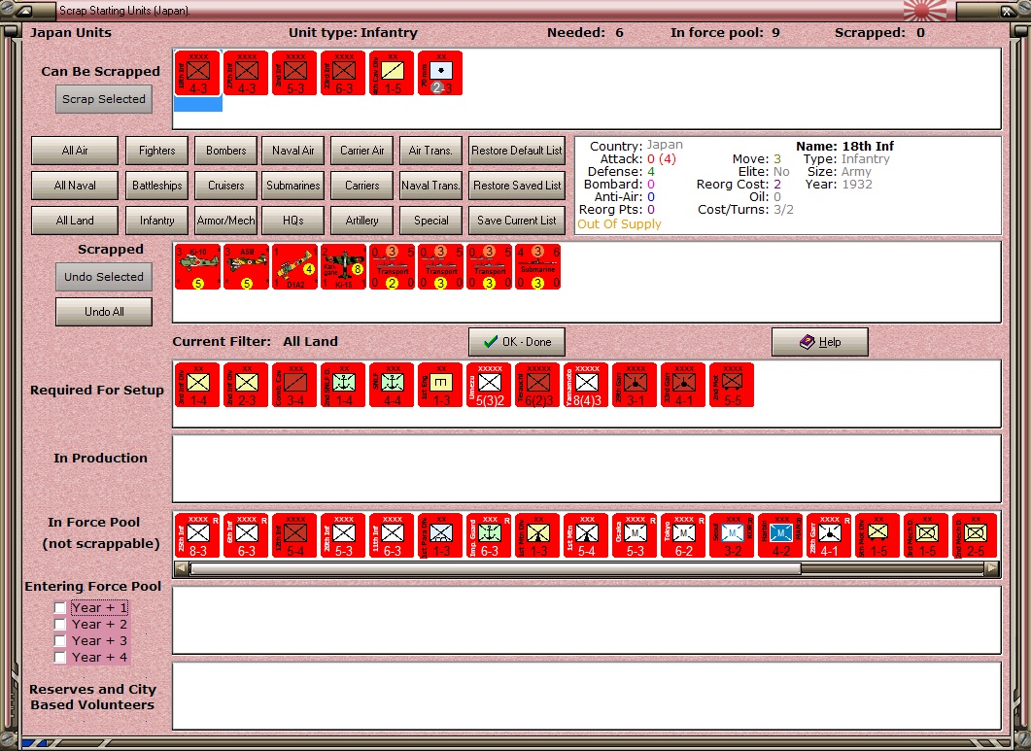1031x751 pixels.
Task: Filter by All Land units
Action: 75,221
